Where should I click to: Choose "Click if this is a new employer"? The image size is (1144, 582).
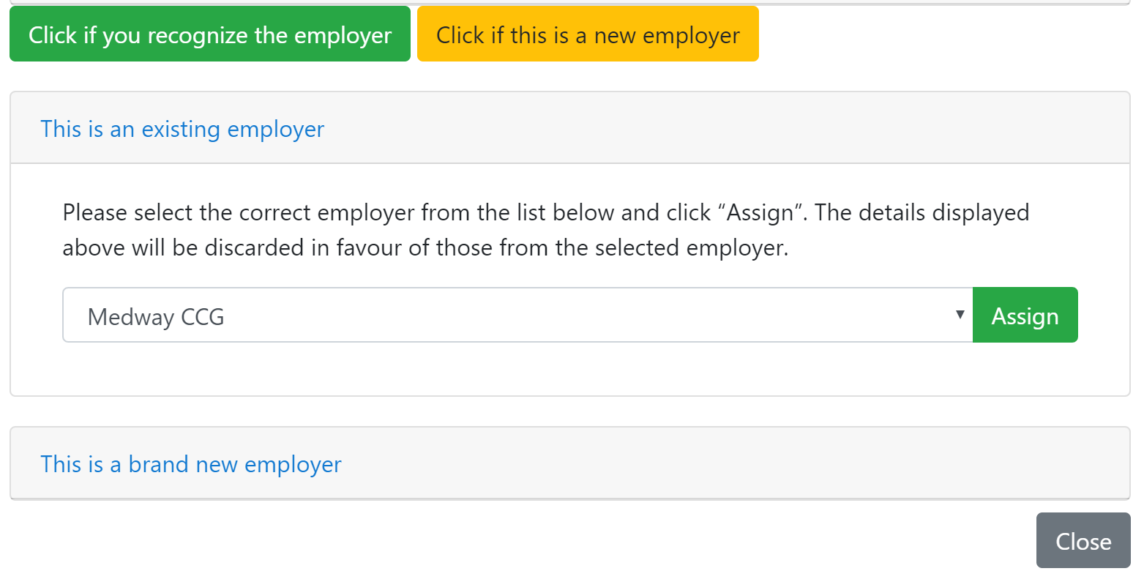tap(588, 34)
